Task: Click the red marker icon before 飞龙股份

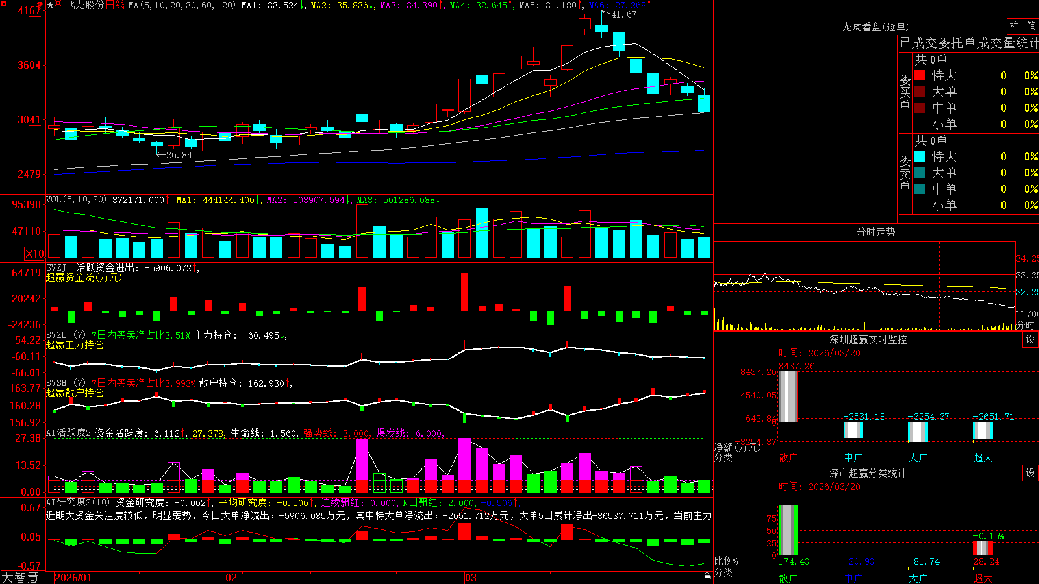Action: pos(59,4)
